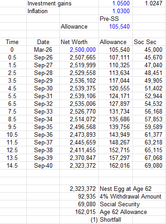The width and height of the screenshot is (166, 224).
Task: Select the Sep-30 date cell
Action: click(x=43, y=88)
